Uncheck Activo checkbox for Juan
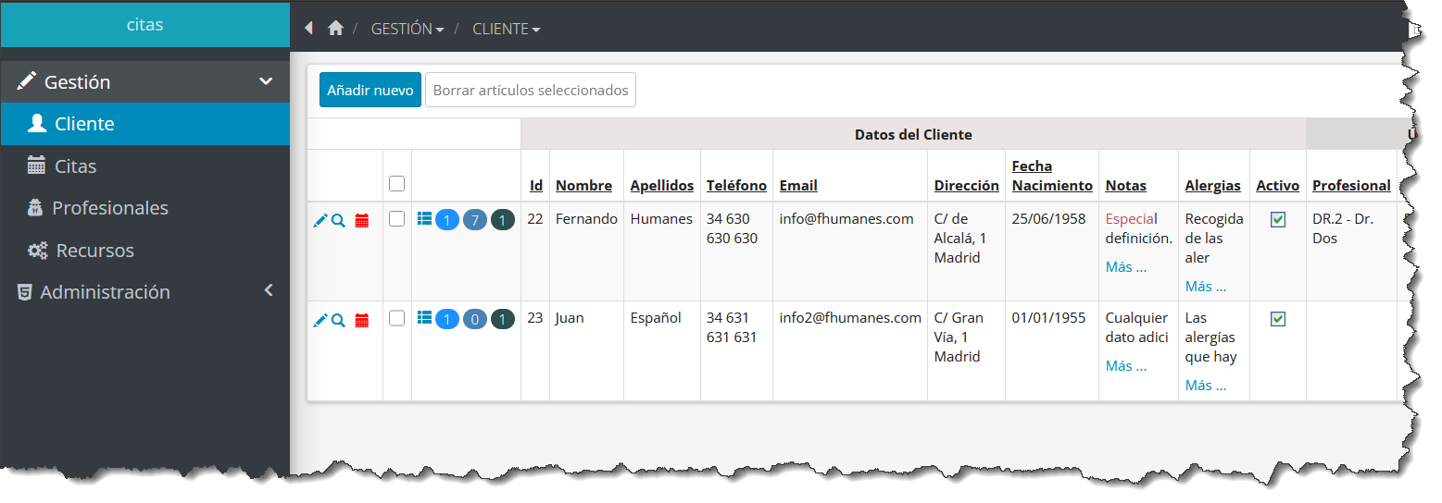Image resolution: width=1442 pixels, height=503 pixels. pyautogui.click(x=1278, y=319)
